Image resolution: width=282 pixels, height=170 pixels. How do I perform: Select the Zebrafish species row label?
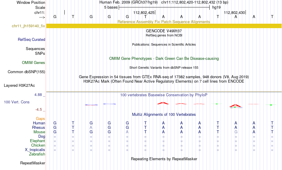point(37,154)
